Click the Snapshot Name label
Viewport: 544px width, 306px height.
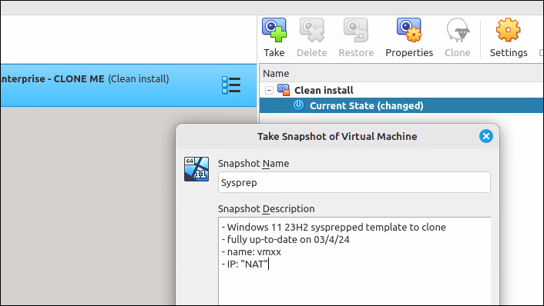pyautogui.click(x=254, y=164)
